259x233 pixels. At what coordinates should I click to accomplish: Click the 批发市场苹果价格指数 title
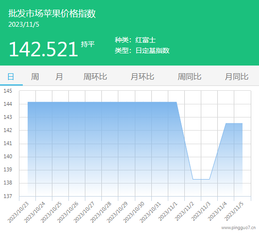pos(52,14)
